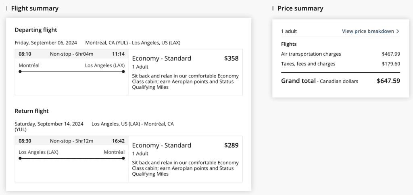Click the 08:10 departure time
Image resolution: width=413 pixels, height=195 pixels.
25,54
